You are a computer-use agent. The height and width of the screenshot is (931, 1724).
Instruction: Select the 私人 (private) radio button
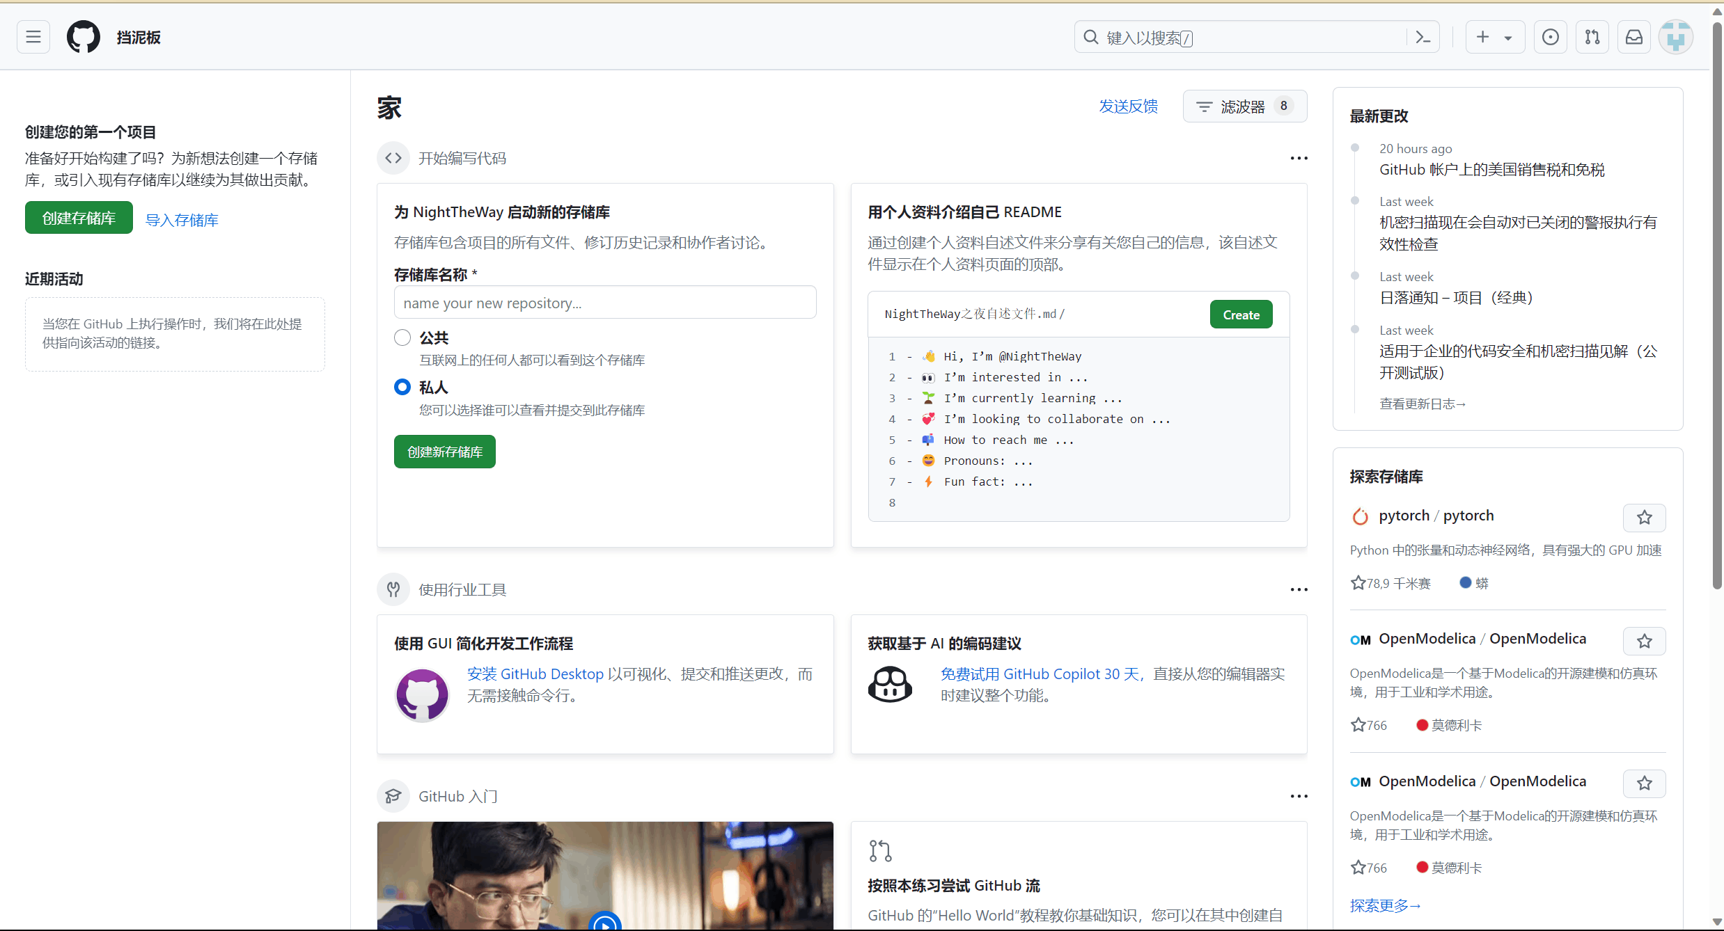click(402, 387)
